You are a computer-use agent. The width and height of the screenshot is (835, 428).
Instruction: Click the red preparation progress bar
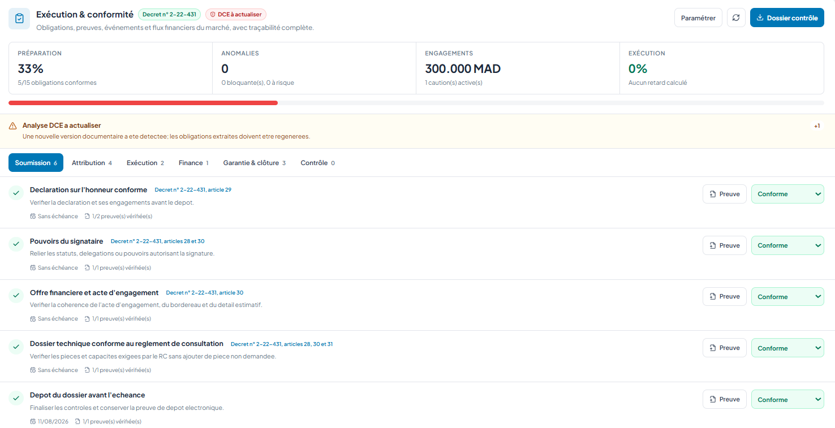coord(143,103)
